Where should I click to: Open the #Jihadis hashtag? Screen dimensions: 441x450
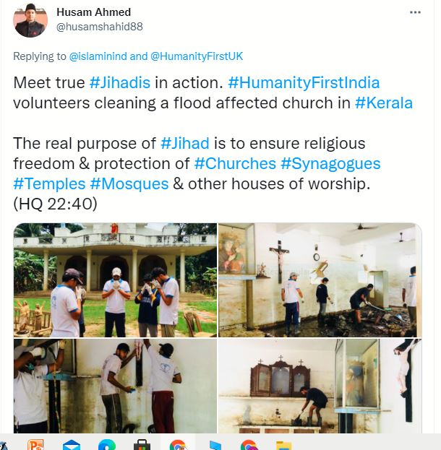point(120,82)
